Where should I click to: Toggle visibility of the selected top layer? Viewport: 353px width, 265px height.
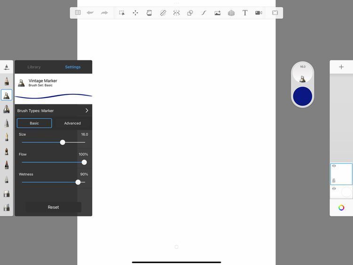coord(334,166)
